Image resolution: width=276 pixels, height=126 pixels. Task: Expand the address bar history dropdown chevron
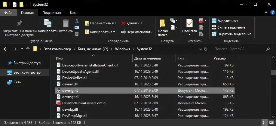coord(200,49)
